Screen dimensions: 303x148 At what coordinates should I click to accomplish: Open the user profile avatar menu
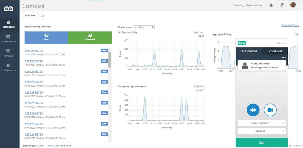click(293, 5)
